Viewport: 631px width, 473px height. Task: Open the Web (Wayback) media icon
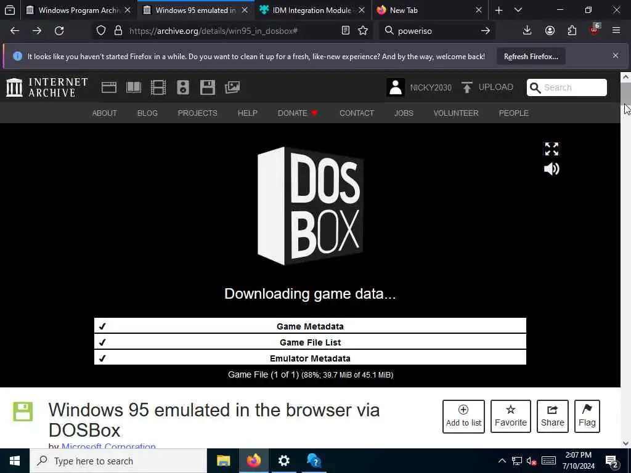(x=108, y=87)
